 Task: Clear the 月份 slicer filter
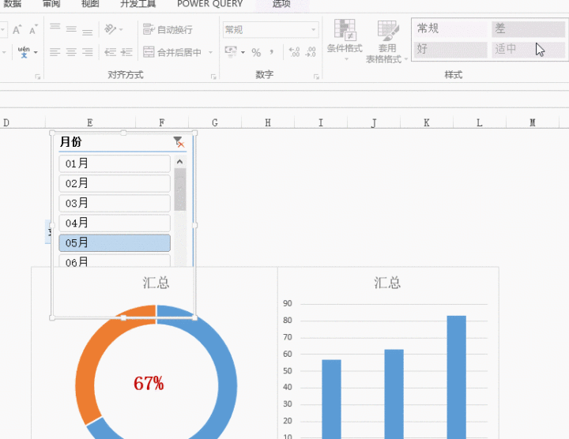point(179,142)
